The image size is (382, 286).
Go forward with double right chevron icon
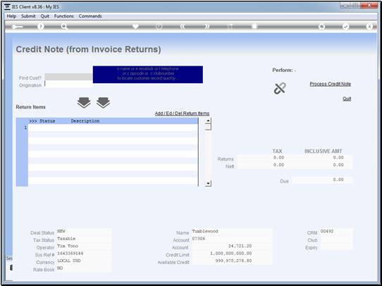207,27
